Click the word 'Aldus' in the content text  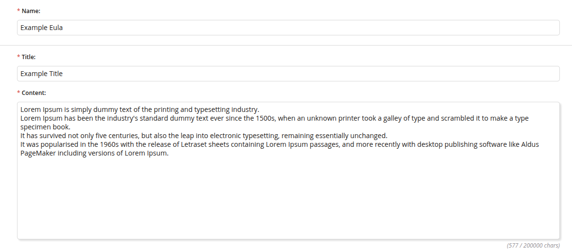(x=530, y=144)
